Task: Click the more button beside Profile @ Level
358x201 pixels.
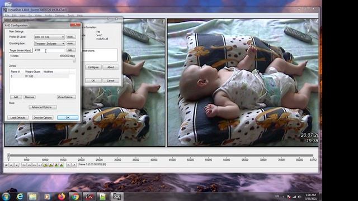Action: pyautogui.click(x=71, y=37)
